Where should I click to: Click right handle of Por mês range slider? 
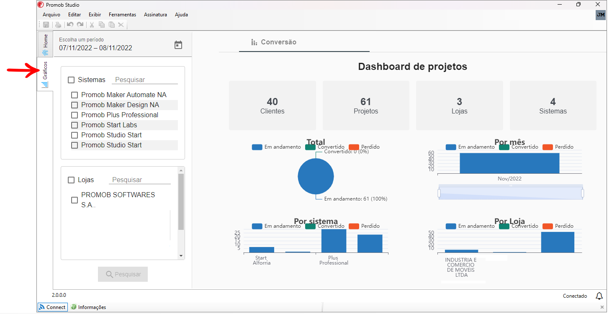(582, 193)
